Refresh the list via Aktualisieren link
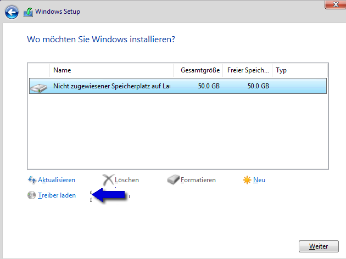 click(57, 180)
